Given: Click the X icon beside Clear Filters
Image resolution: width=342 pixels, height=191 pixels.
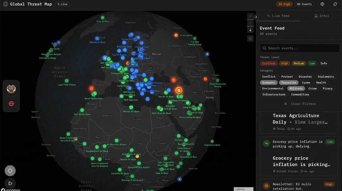Looking at the screenshot, I should click(x=286, y=104).
